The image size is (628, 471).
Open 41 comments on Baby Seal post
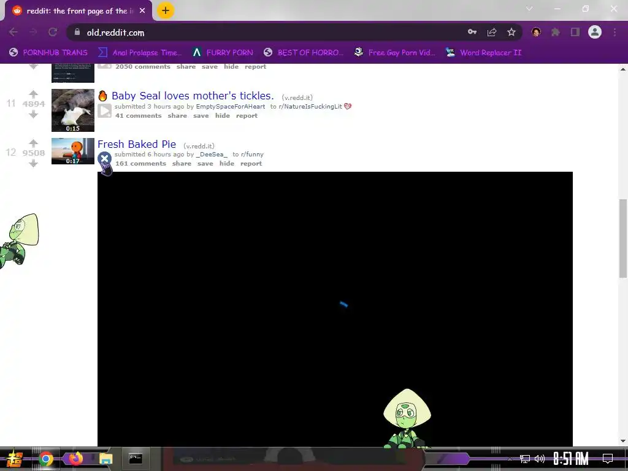point(139,116)
